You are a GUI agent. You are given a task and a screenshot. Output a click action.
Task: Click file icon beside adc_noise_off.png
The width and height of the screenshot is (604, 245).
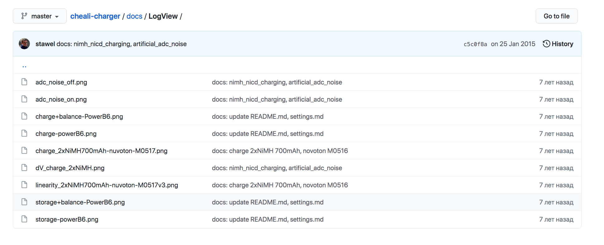(24, 82)
